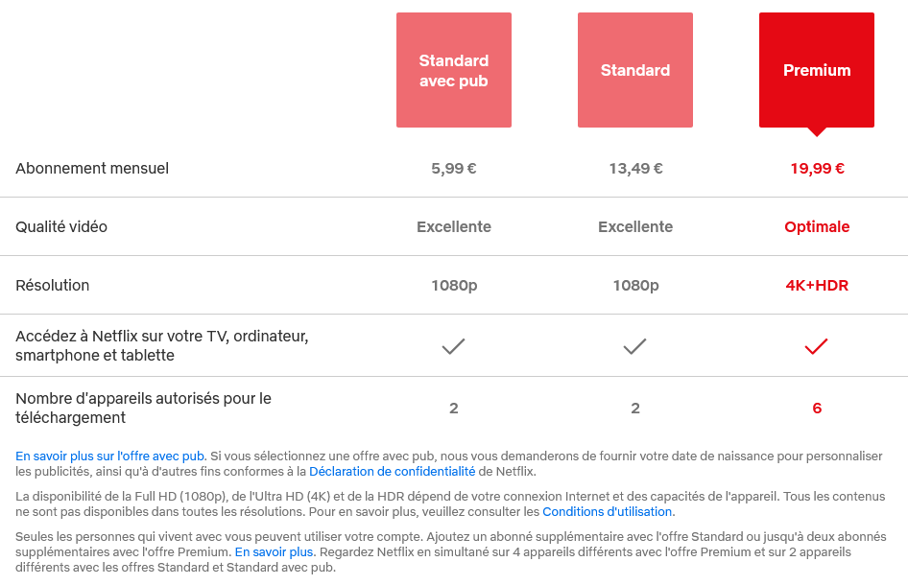Select the Standard avec pub plan tile
The height and width of the screenshot is (585, 908).
coord(453,70)
